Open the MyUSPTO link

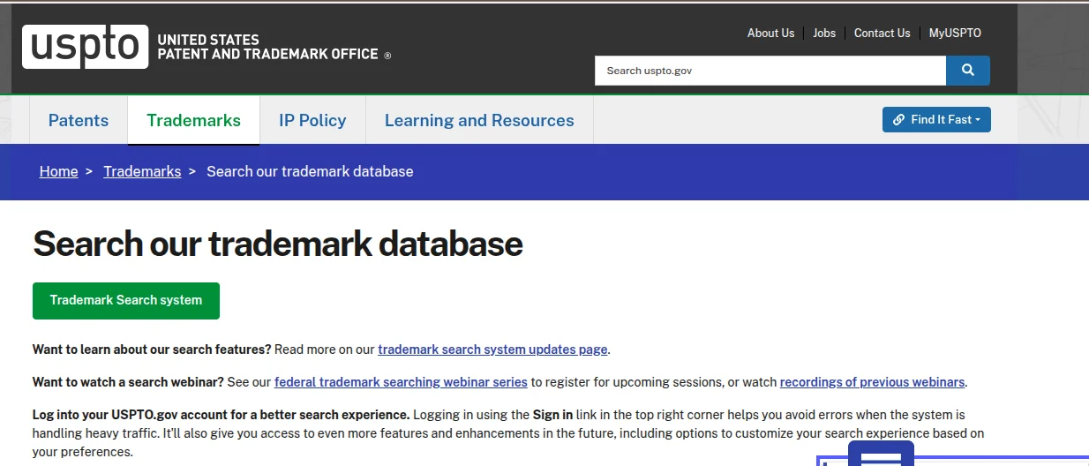click(955, 33)
